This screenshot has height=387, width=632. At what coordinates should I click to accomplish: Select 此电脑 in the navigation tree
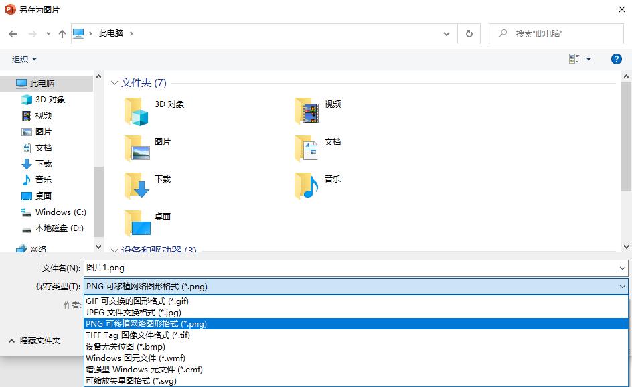click(x=47, y=84)
